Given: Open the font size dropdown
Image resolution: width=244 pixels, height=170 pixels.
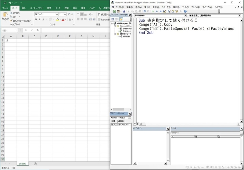Looking at the screenshot, I should [x=65, y=14].
